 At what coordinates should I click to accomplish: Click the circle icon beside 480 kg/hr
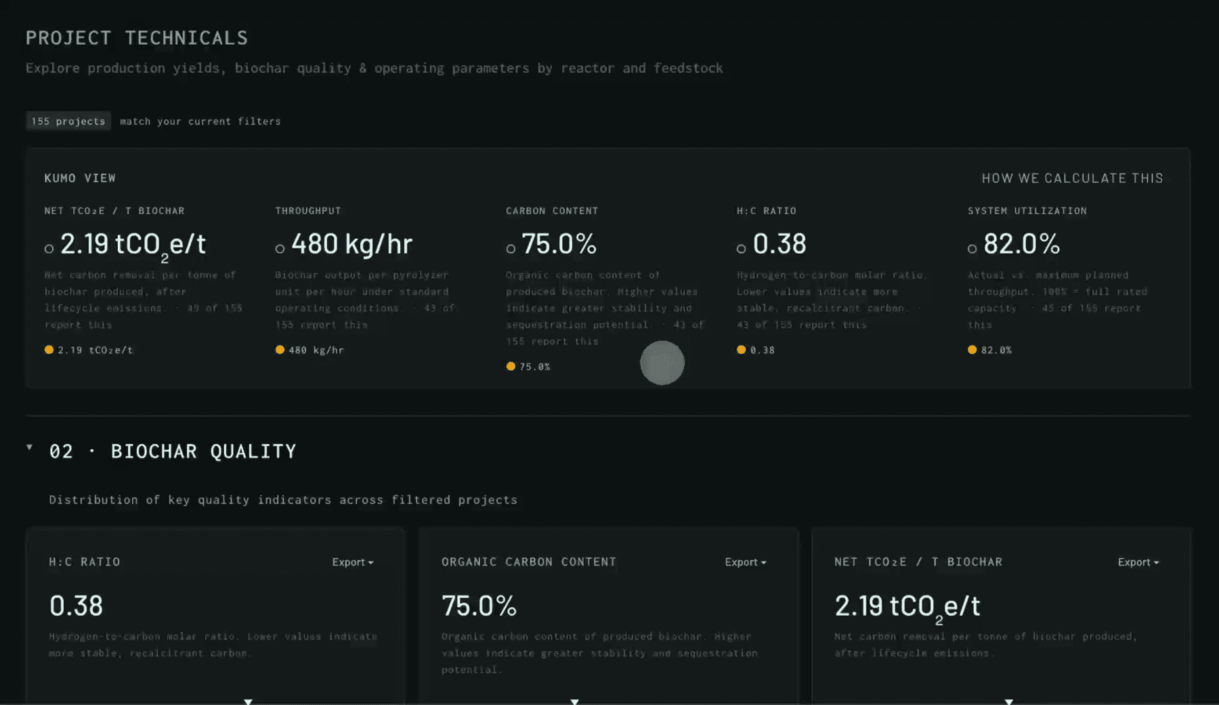pyautogui.click(x=280, y=249)
